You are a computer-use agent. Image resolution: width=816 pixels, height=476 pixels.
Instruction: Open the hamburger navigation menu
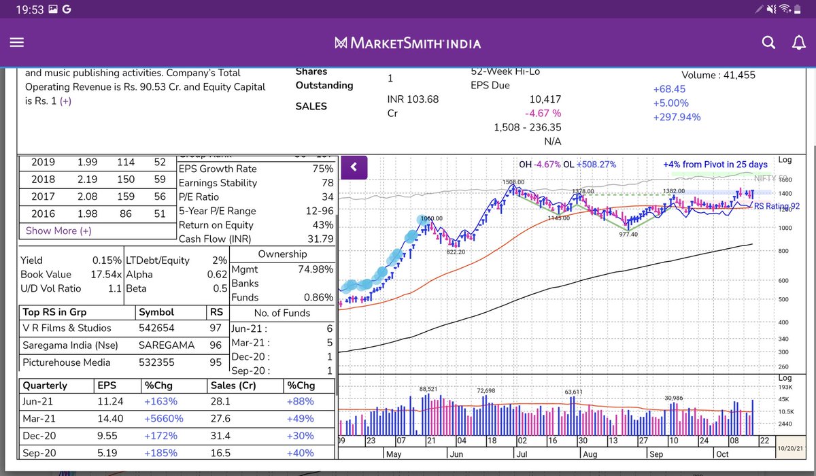click(x=17, y=42)
